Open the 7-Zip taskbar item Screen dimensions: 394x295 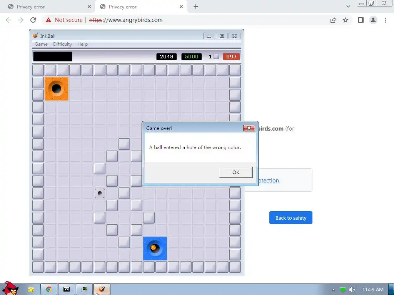67,289
